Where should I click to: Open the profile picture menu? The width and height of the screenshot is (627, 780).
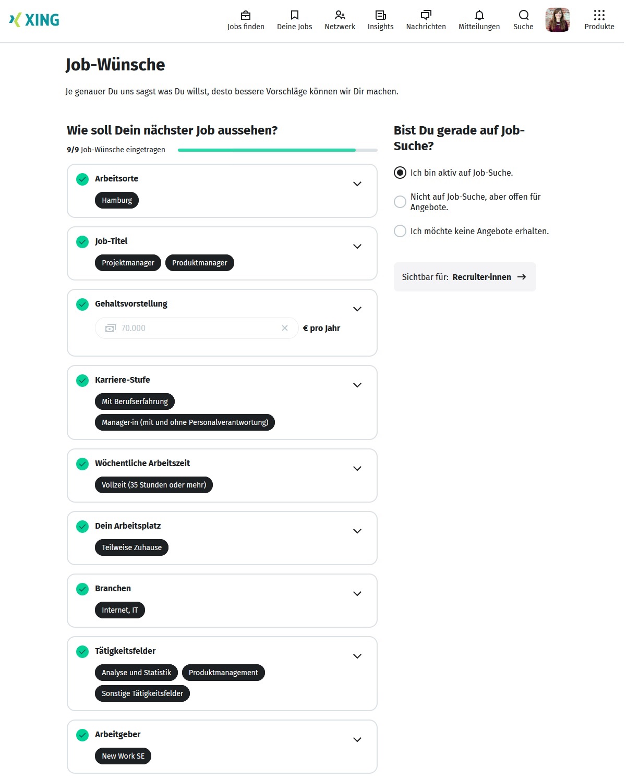click(557, 20)
